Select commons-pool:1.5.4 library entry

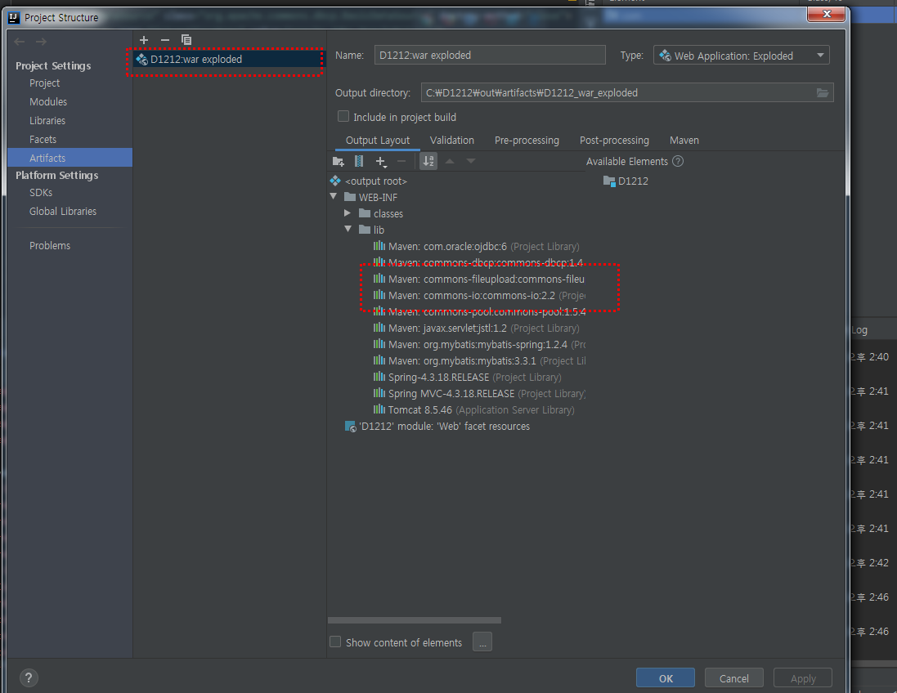coord(479,311)
